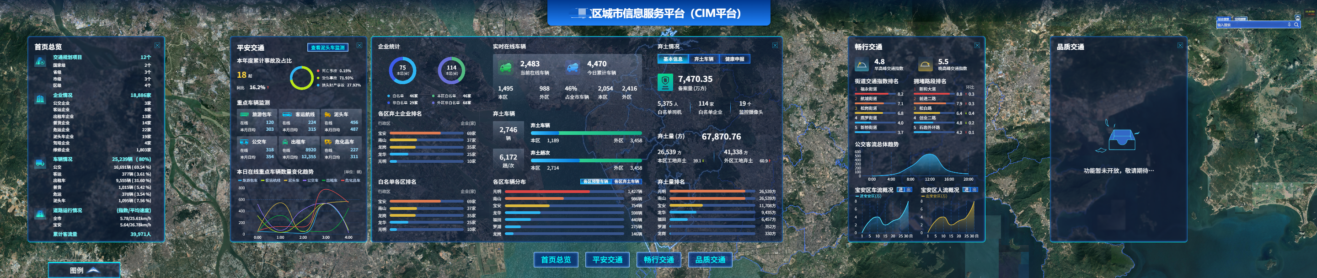Screen dimensions: 1317x278
Task: Close the 畅行交通 panel
Action: (977, 45)
